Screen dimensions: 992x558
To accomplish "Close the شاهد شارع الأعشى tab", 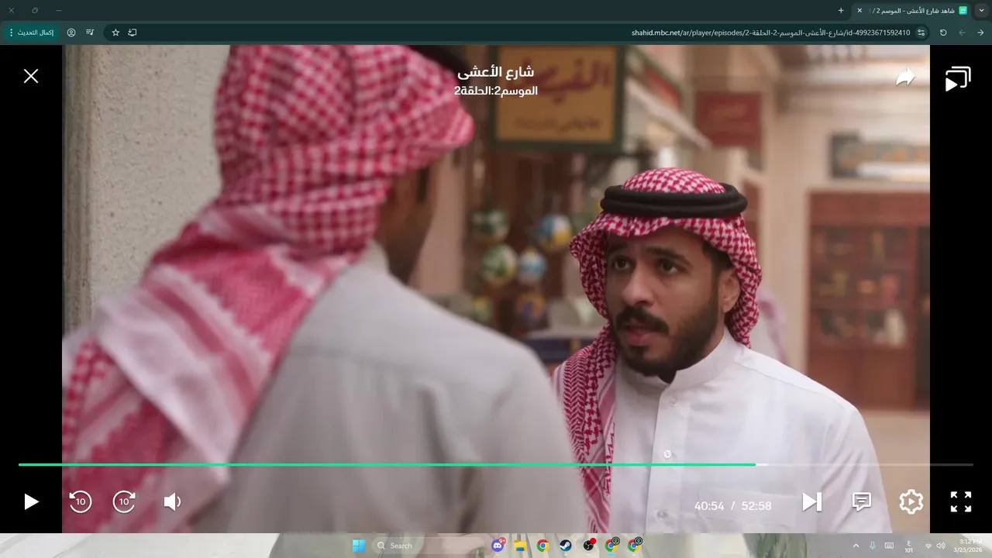I will [859, 10].
